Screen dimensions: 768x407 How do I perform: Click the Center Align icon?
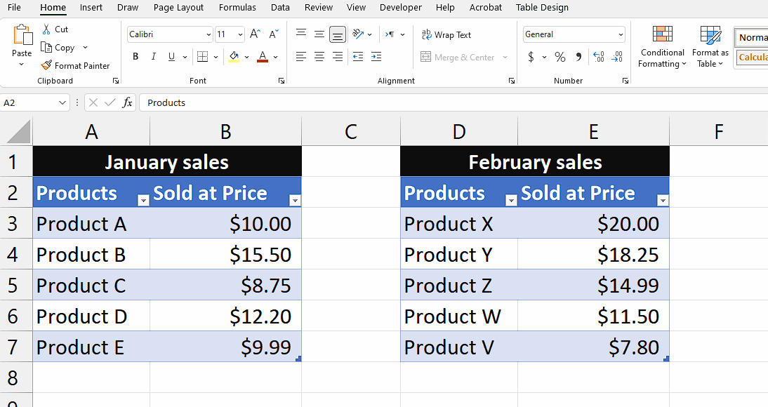tap(319, 56)
